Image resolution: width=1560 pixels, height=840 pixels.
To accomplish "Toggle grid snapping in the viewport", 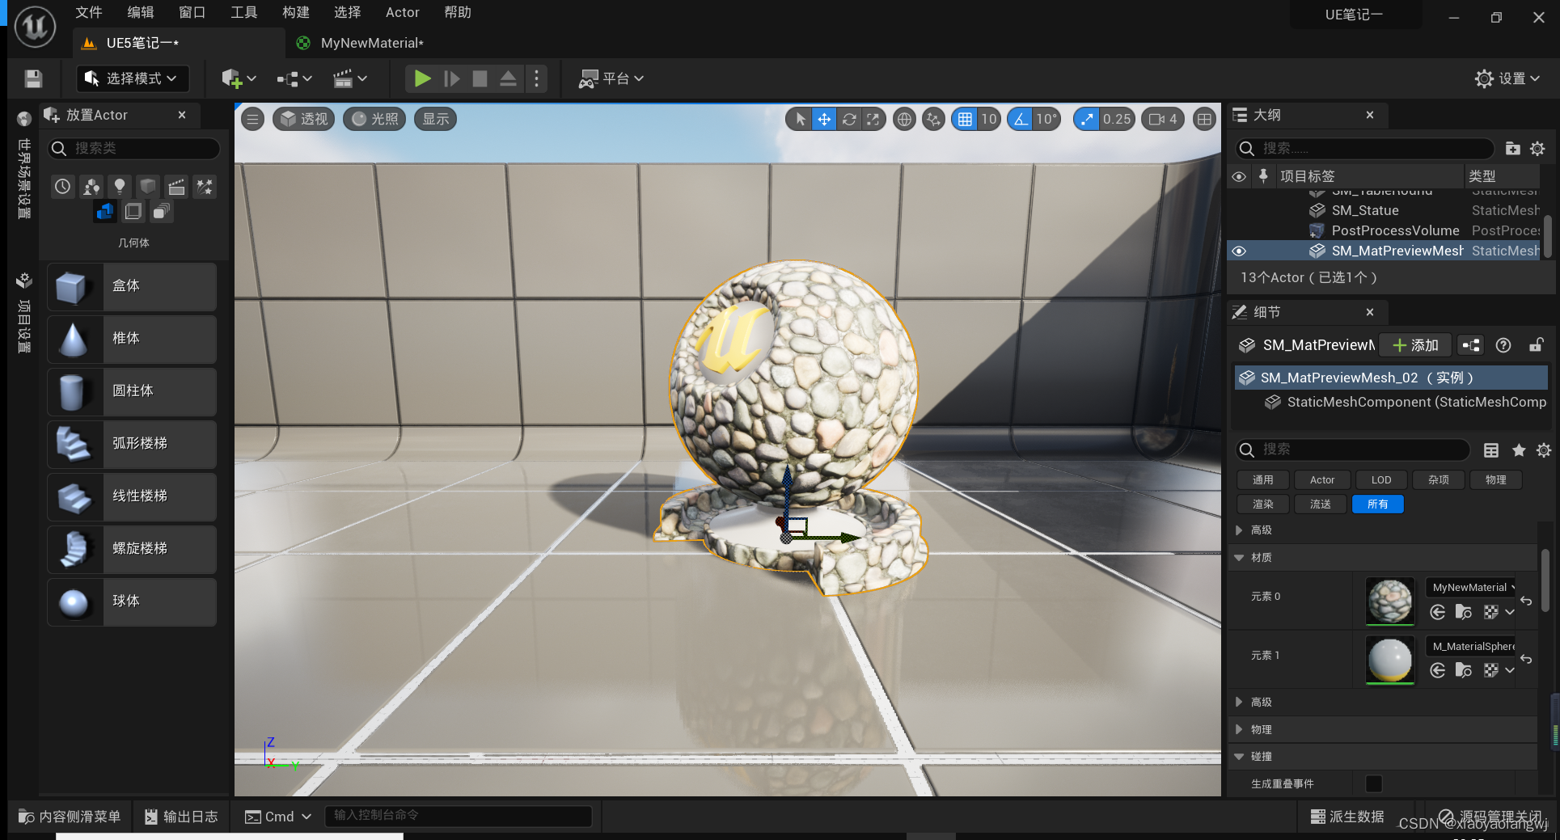I will (x=965, y=120).
